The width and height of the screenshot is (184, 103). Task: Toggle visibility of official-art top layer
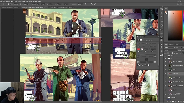tap(165, 62)
